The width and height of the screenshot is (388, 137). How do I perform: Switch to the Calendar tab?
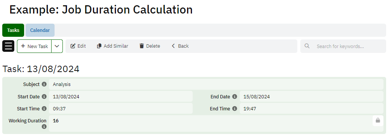tap(40, 30)
